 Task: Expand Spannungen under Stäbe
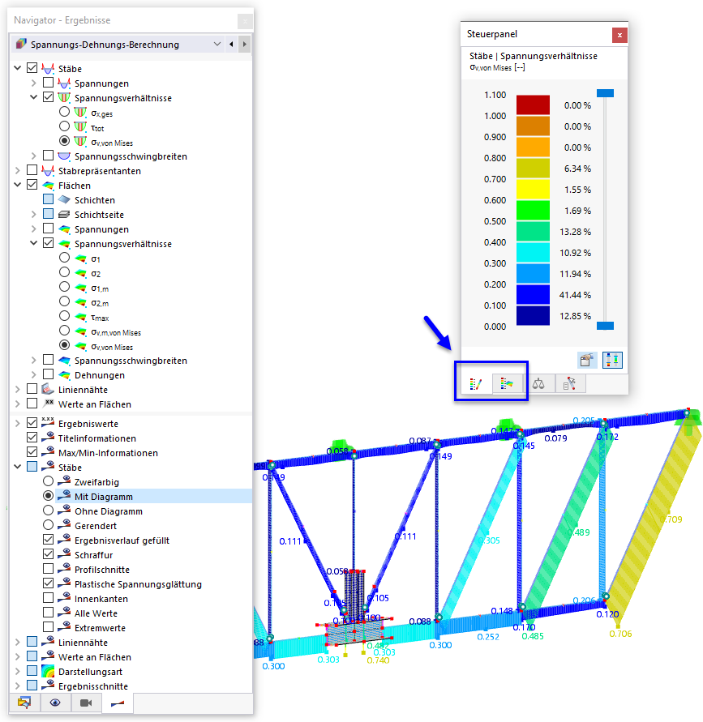(x=33, y=83)
